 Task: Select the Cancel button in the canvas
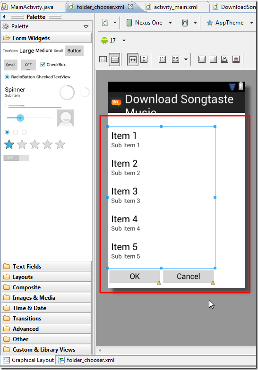pos(189,277)
